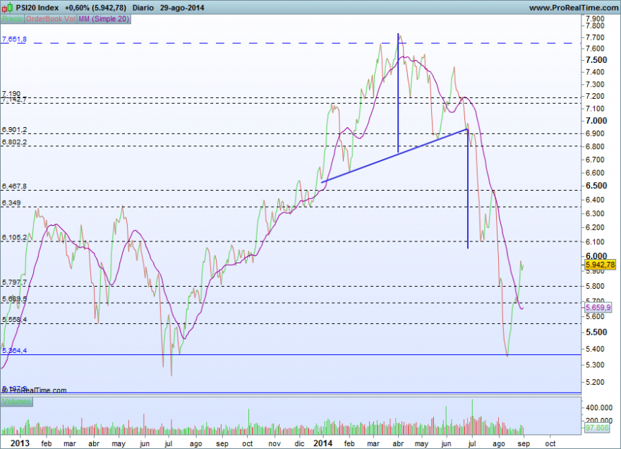This screenshot has height=449, width=621.
Task: Click the 5.364,4 support level label
Action: [14, 351]
